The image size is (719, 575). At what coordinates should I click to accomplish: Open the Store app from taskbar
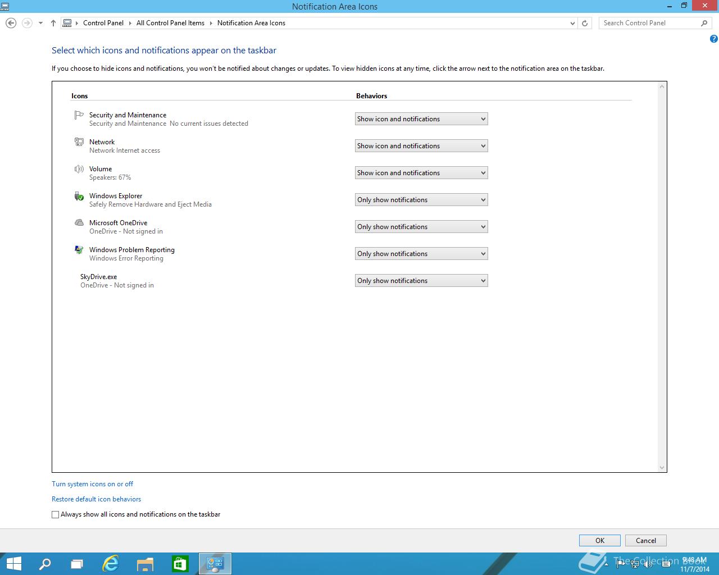pos(180,564)
